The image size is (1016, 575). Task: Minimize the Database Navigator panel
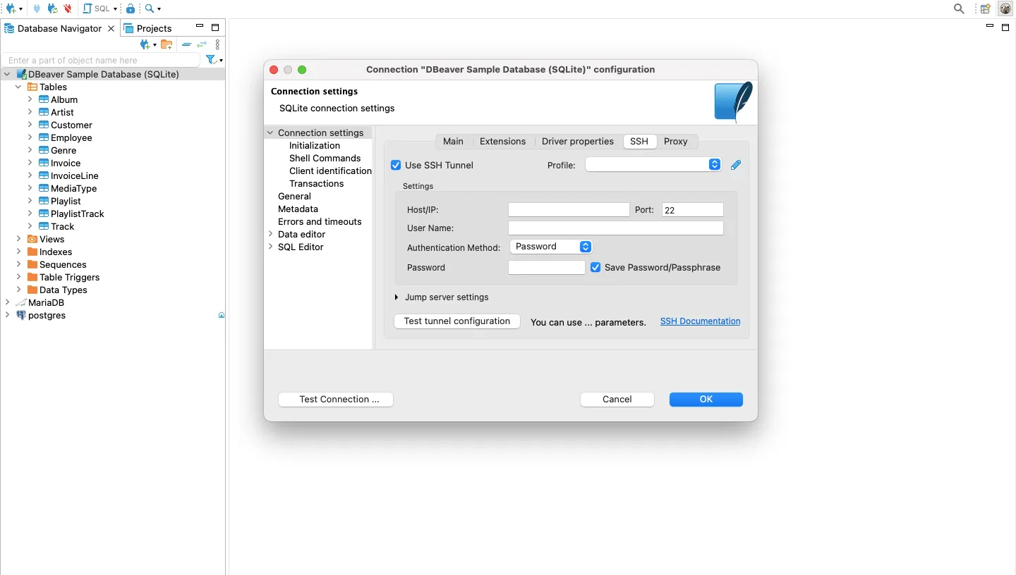(x=200, y=27)
